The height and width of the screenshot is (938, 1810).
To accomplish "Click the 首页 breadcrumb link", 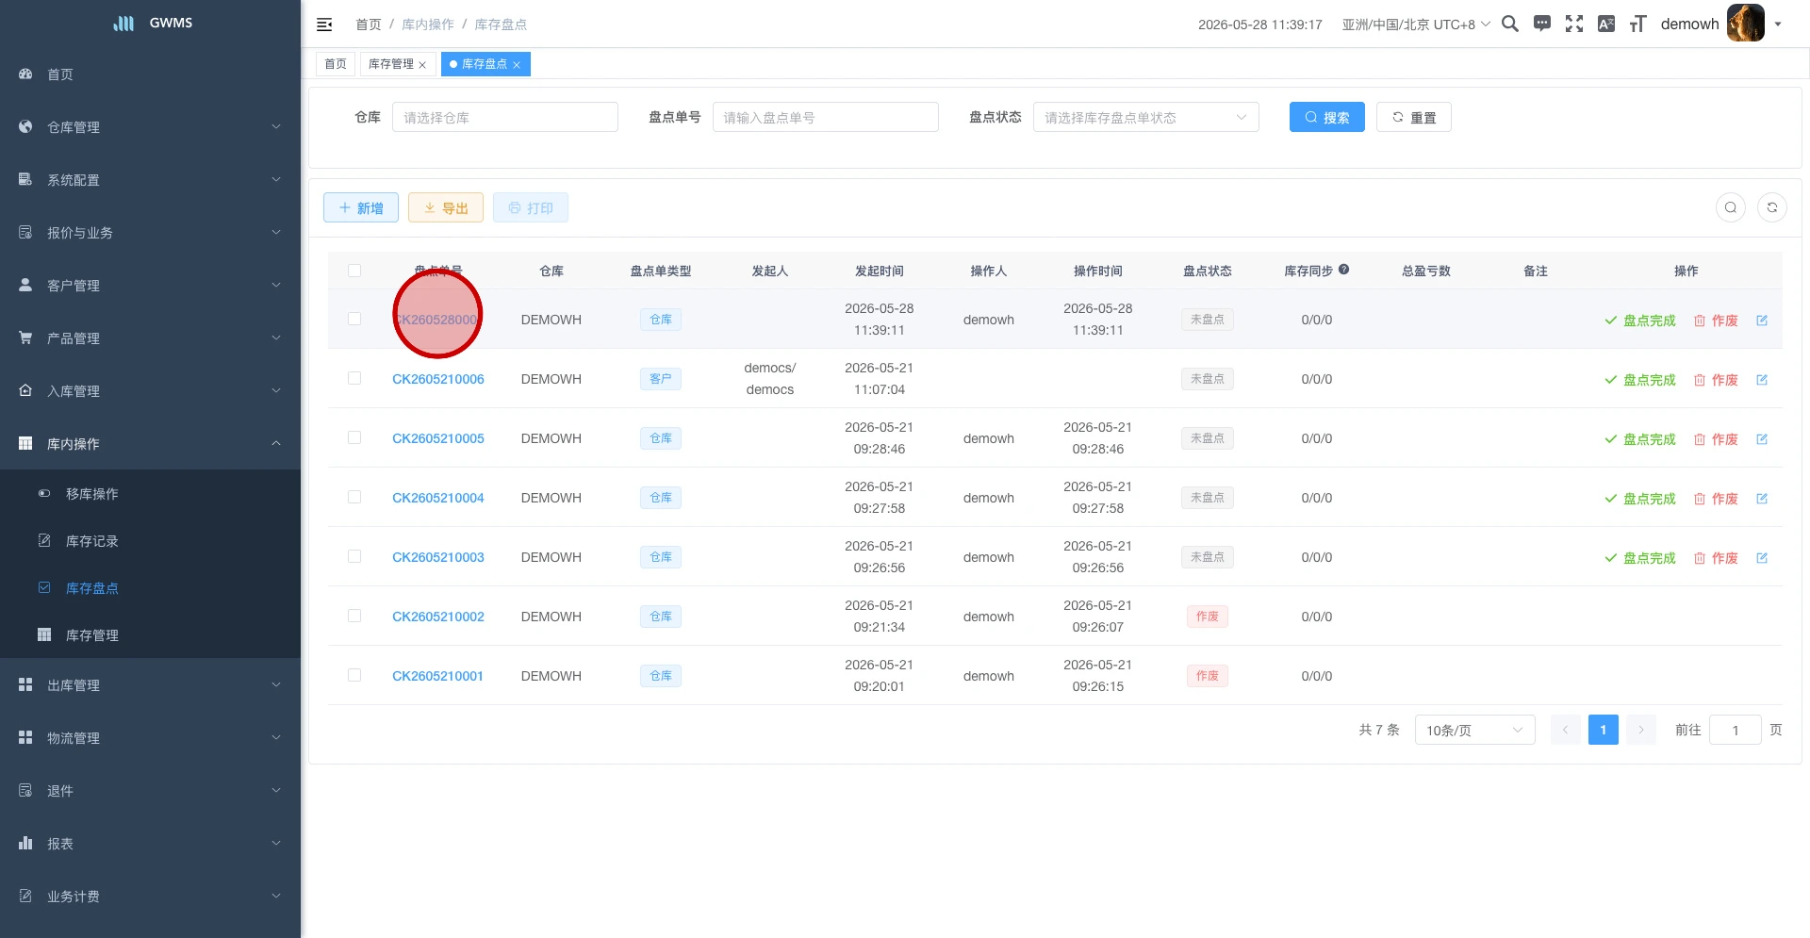I will pyautogui.click(x=369, y=25).
